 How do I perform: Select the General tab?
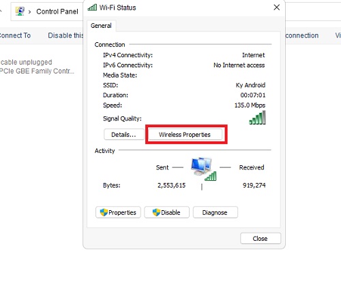pos(101,26)
